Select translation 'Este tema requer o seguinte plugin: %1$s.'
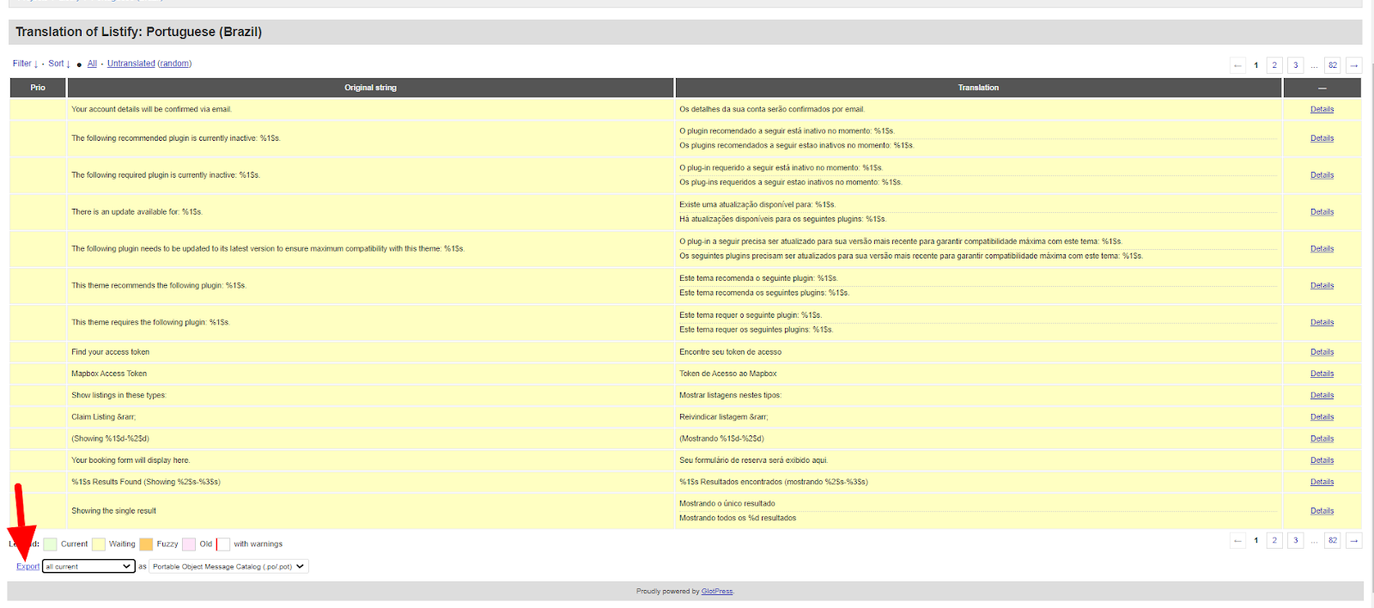This screenshot has height=608, width=1374. (751, 315)
